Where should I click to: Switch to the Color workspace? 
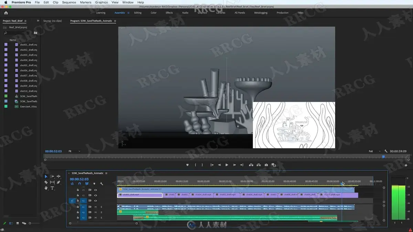(153, 13)
